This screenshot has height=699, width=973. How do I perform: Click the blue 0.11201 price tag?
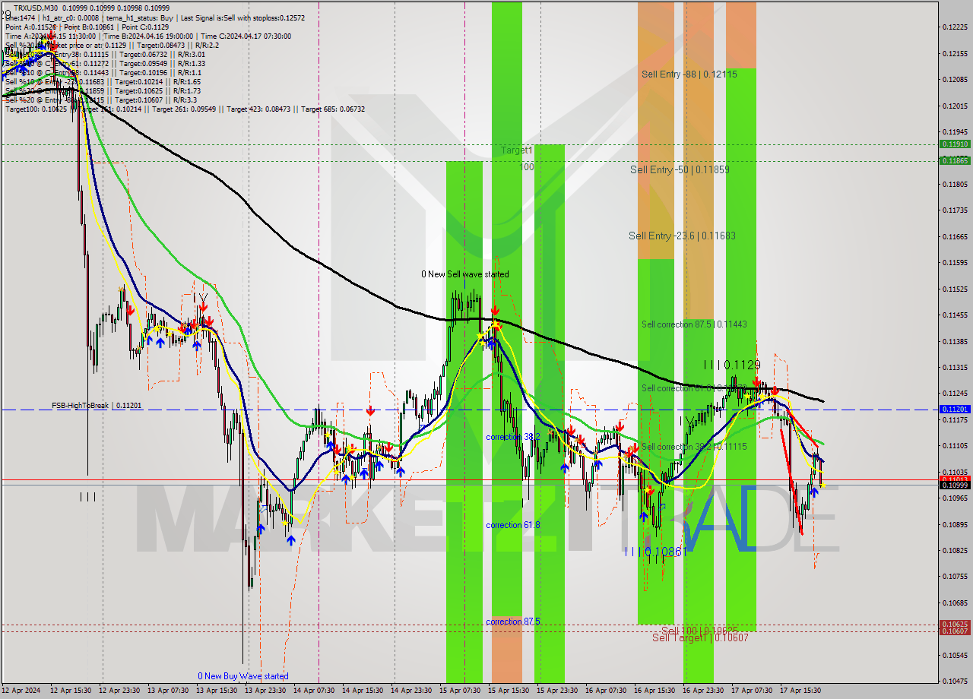click(x=955, y=409)
